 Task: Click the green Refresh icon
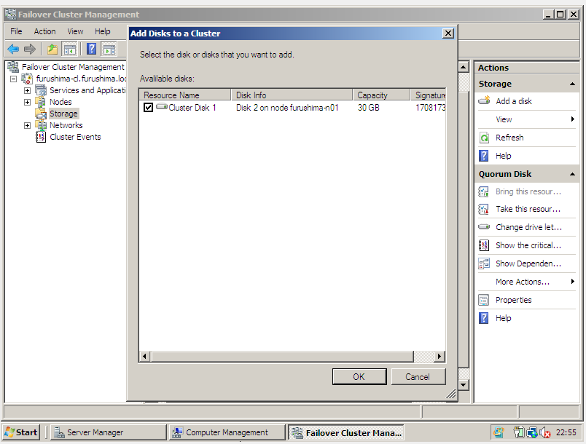pos(485,138)
